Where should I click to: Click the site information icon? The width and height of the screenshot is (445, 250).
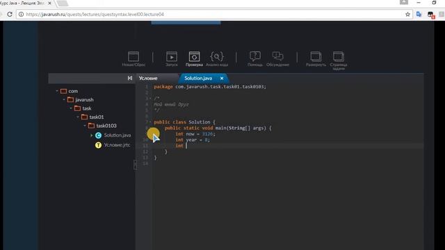pyautogui.click(x=22, y=14)
